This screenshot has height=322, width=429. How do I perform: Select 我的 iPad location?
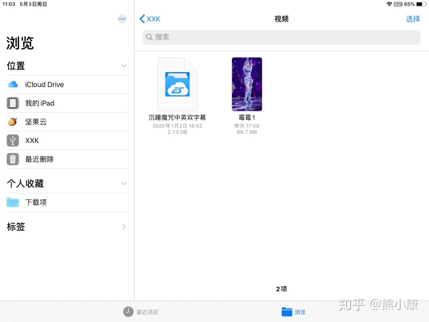67,103
